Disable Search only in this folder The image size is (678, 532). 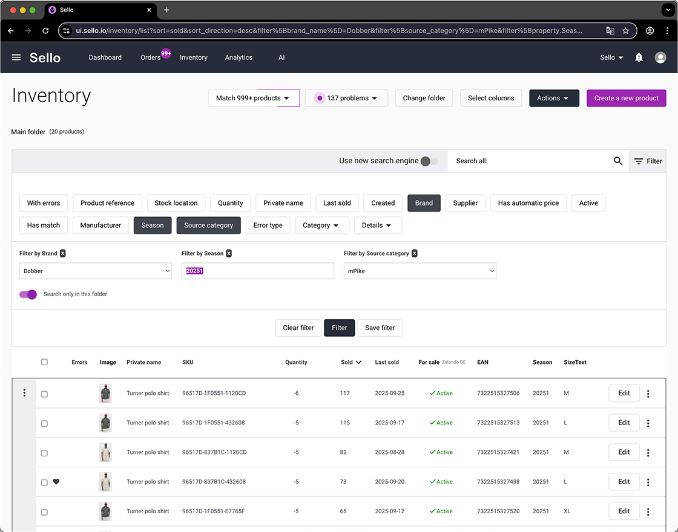28,293
